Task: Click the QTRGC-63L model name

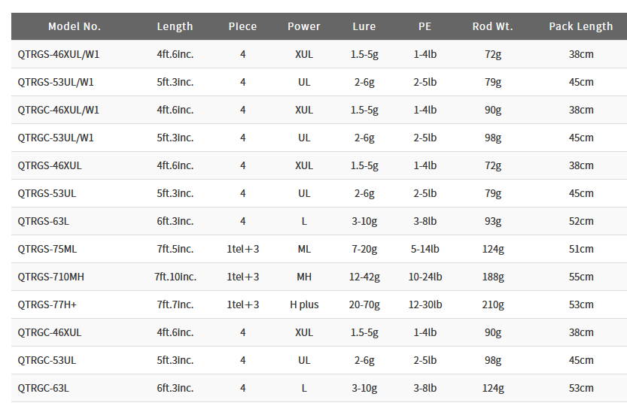Action: coord(44,388)
